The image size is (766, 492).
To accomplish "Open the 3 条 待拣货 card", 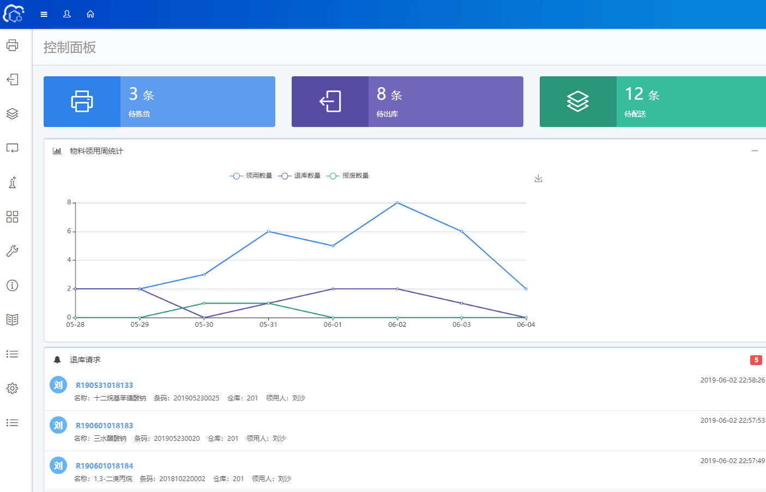I will click(159, 101).
